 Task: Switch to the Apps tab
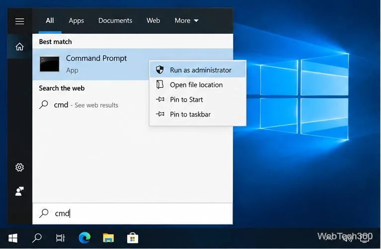[x=76, y=21]
